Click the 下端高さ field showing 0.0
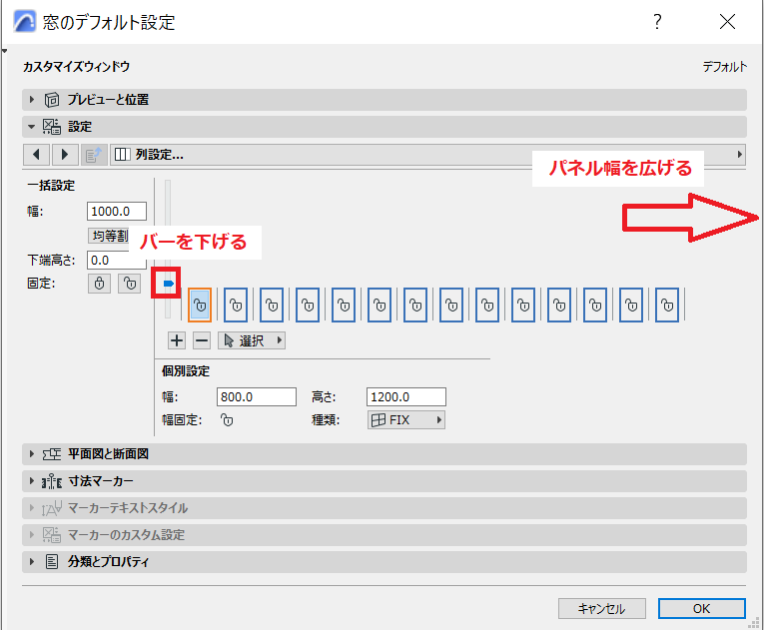This screenshot has width=764, height=630. click(117, 261)
